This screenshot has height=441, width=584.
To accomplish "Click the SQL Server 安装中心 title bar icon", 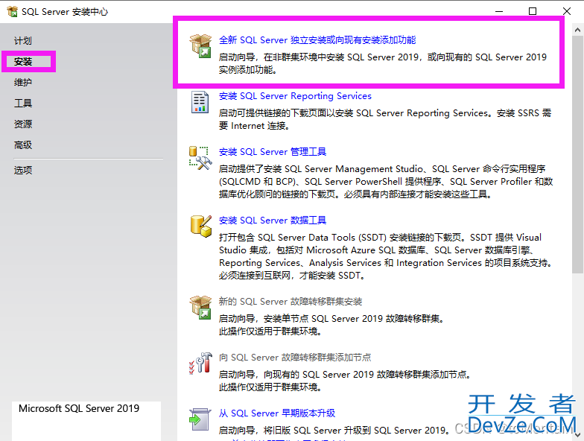I will pos(12,12).
